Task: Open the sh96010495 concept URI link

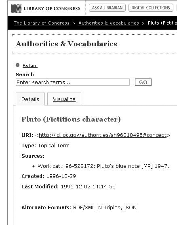Action: [x=103, y=135]
